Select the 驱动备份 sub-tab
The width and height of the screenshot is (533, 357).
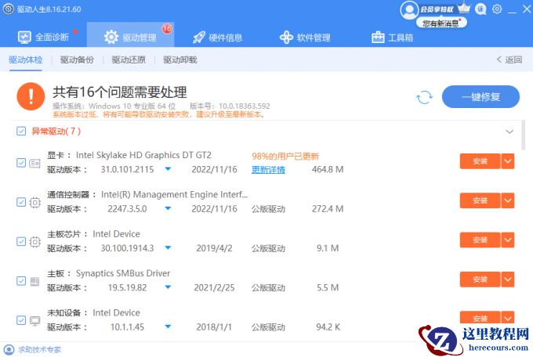[77, 59]
